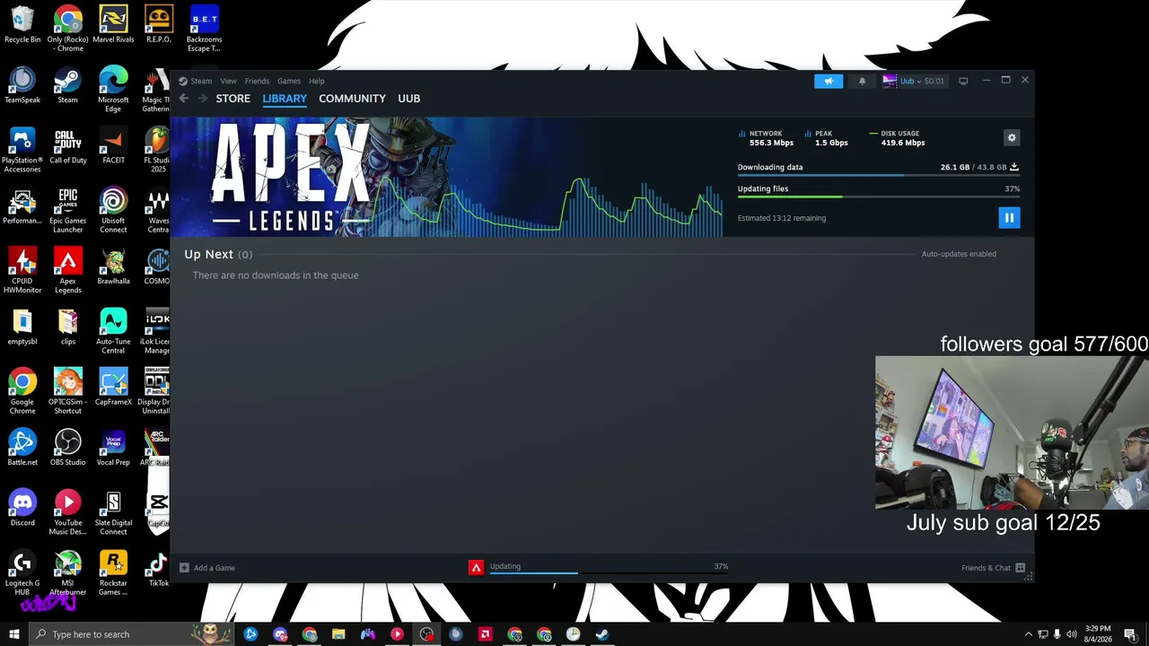The width and height of the screenshot is (1149, 646).
Task: Switch Steam to Big Picture mode icon
Action: pos(963,81)
